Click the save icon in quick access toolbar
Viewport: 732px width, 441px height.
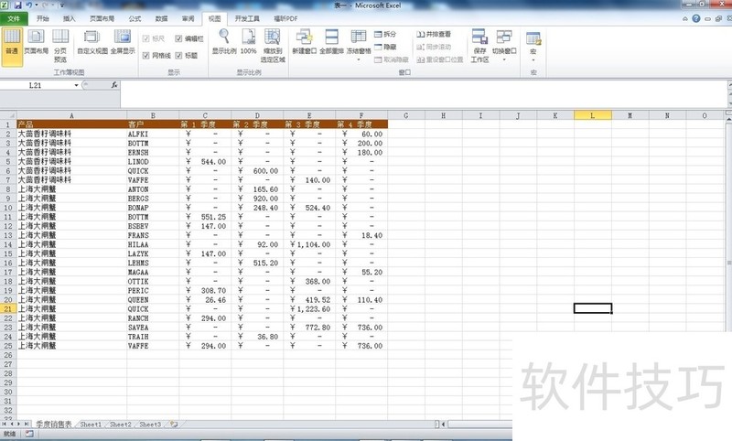17,5
